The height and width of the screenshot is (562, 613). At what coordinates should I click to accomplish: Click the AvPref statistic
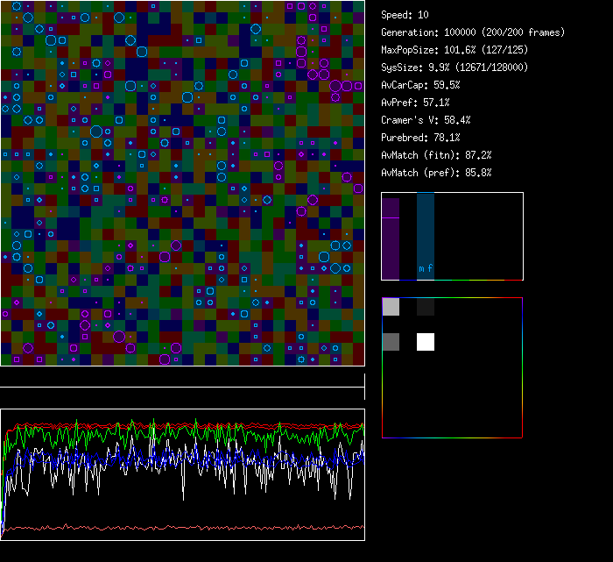414,103
